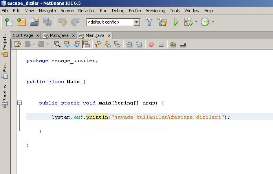This screenshot has width=273, height=174.
Task: Open the Services side panel
Action: coord(5,93)
